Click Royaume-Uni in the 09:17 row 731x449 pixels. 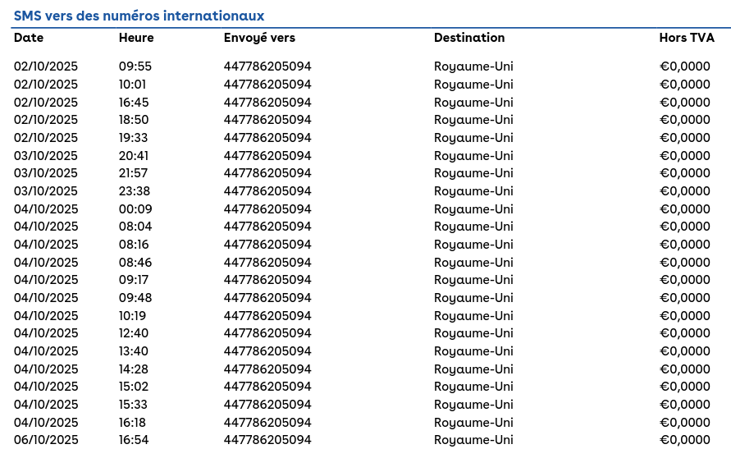473,280
